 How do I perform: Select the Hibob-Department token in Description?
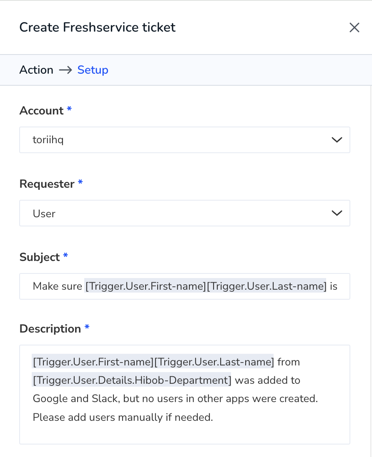tap(132, 380)
